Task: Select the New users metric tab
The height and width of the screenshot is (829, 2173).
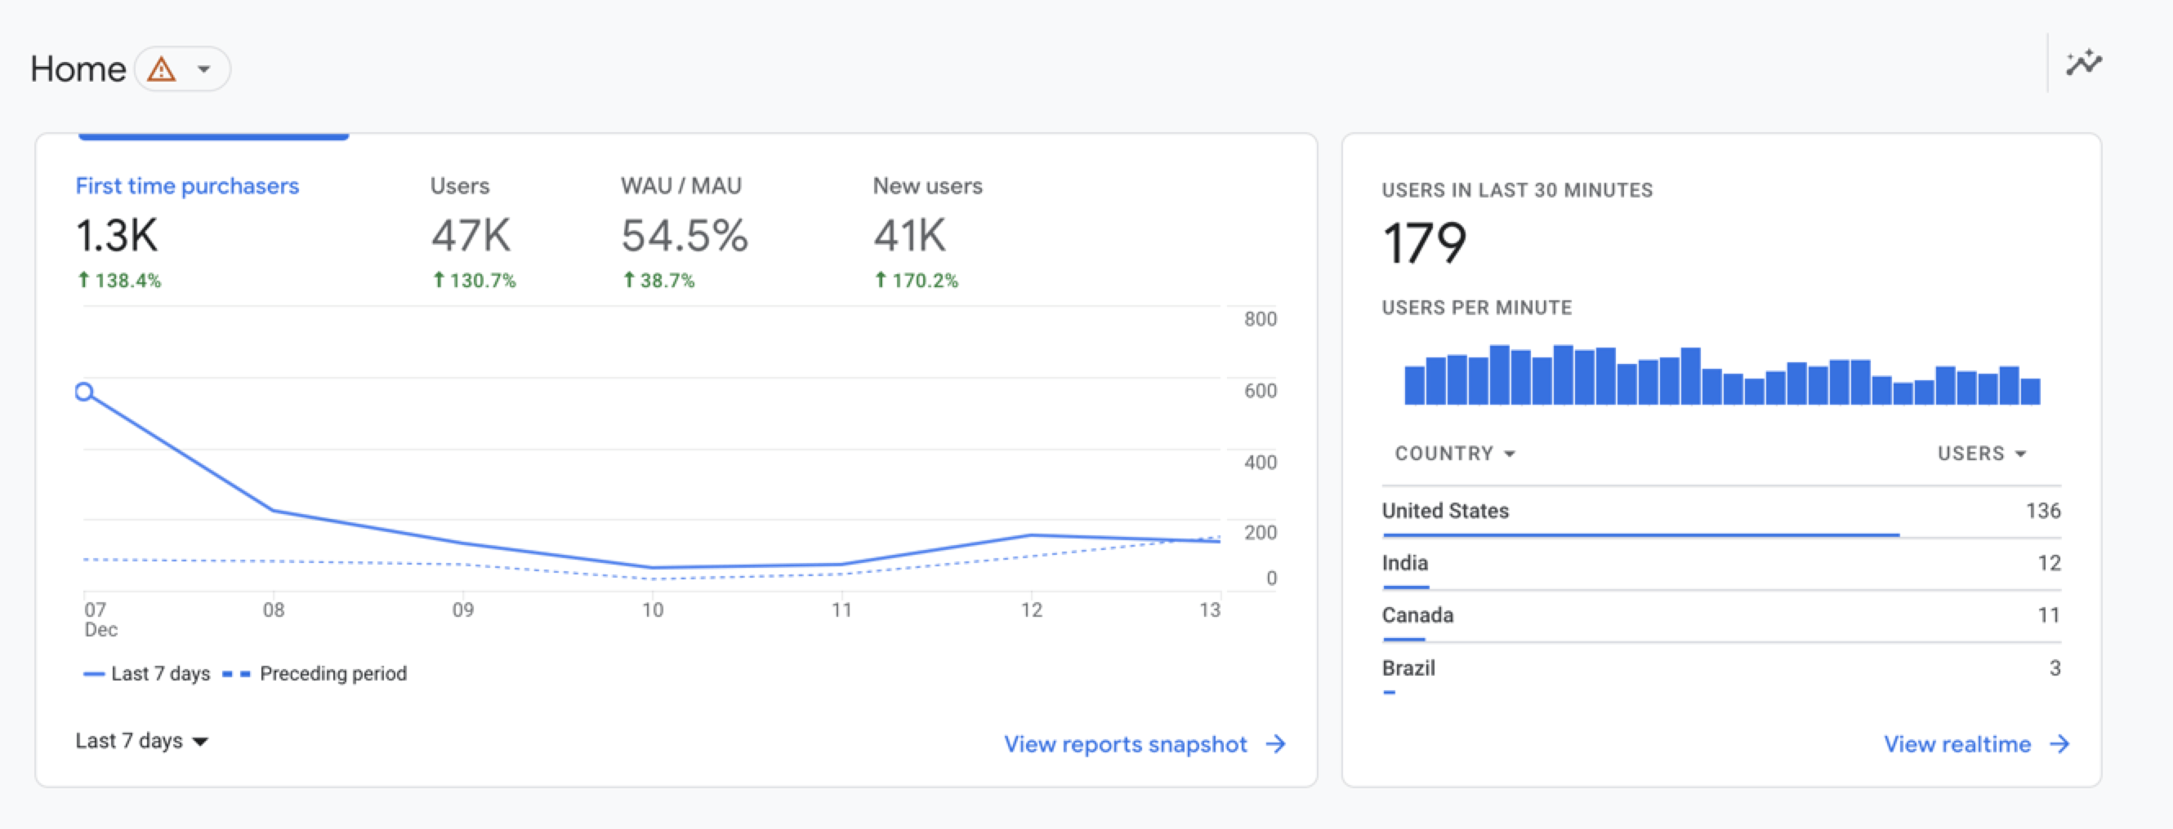Action: click(x=927, y=186)
